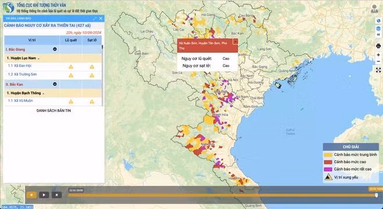Click yellow Cảnh báo mức trung bình swatch

click(x=328, y=155)
